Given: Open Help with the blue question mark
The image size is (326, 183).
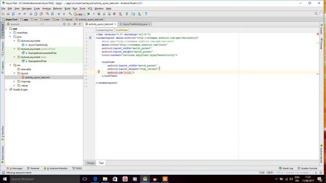Looking at the screenshot, I should coord(146,14).
